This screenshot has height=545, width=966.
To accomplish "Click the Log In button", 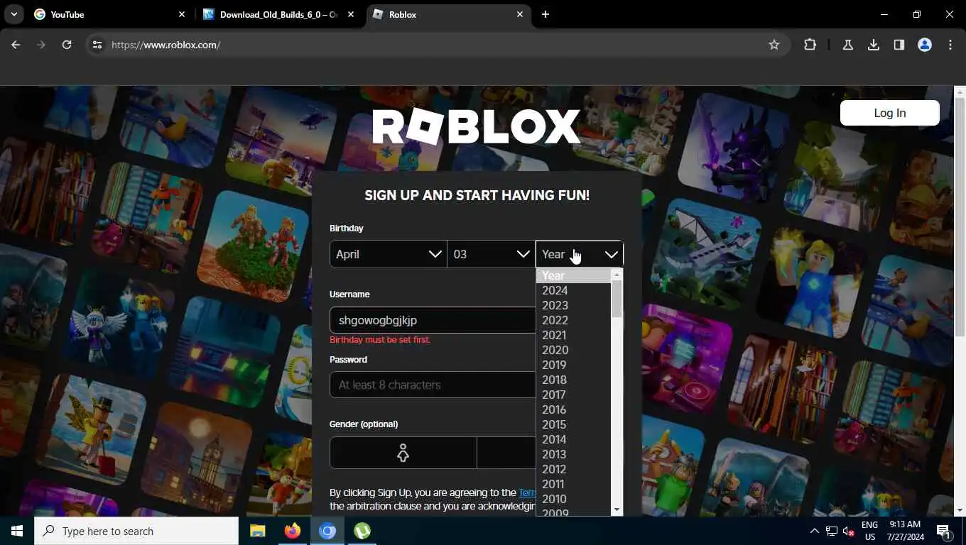I will click(x=889, y=113).
